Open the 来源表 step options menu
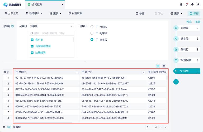Image resolution: width=203 pixels, height=132 pixels. click(x=197, y=28)
